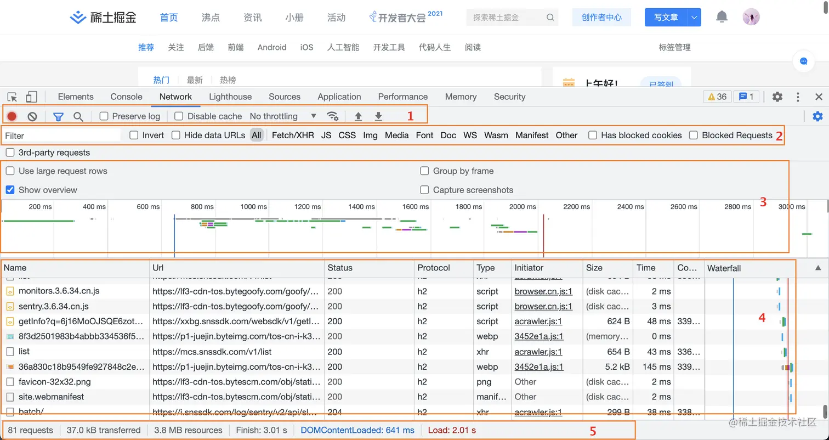829x440 pixels.
Task: Focus the network Filter text field
Action: 61,136
